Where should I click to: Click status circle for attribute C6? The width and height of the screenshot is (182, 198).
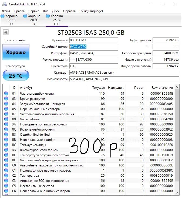tap(6, 191)
